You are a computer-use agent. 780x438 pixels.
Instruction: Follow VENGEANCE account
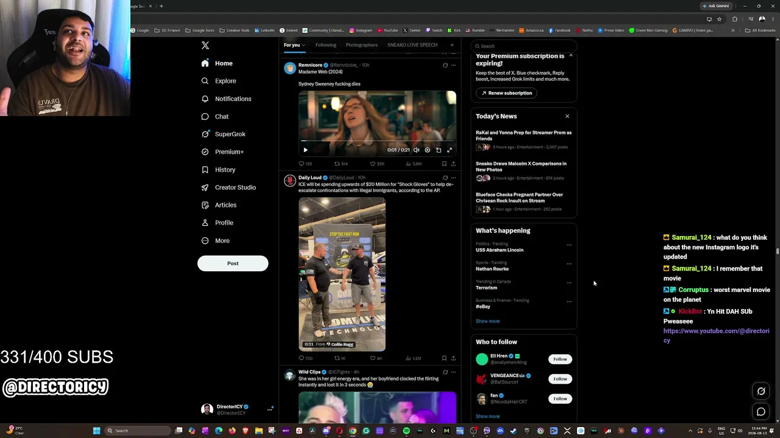pyautogui.click(x=560, y=379)
